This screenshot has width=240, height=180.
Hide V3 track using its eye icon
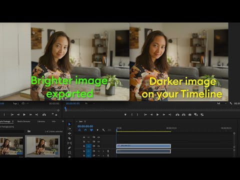[x=98, y=137]
